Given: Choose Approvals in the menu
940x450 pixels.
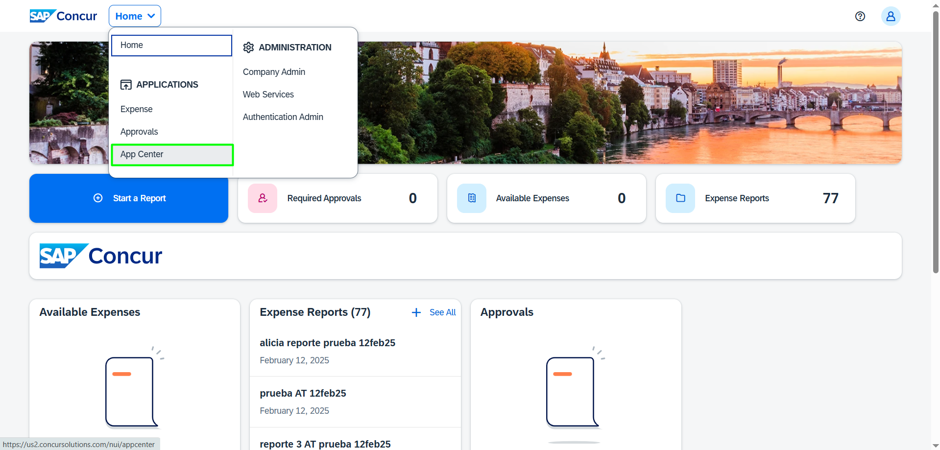Looking at the screenshot, I should click(x=139, y=132).
